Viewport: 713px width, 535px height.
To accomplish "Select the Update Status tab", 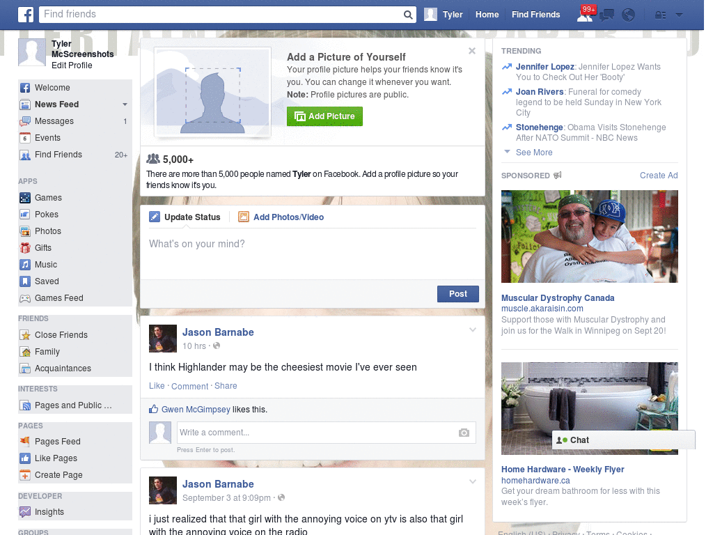I will (x=185, y=217).
